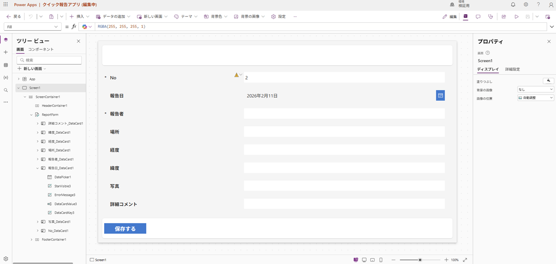
Task: Click the Preview app play button
Action: (517, 17)
